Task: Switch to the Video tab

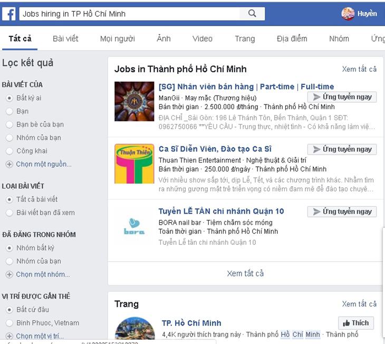Action: pyautogui.click(x=203, y=39)
